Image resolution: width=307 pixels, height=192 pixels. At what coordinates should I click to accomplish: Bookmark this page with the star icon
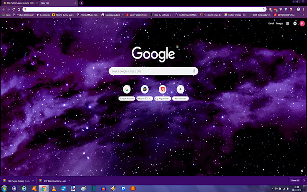[x=263, y=9]
